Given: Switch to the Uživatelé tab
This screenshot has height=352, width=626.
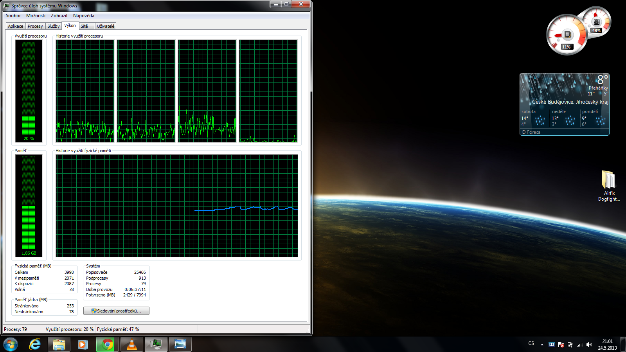Looking at the screenshot, I should 106,26.
